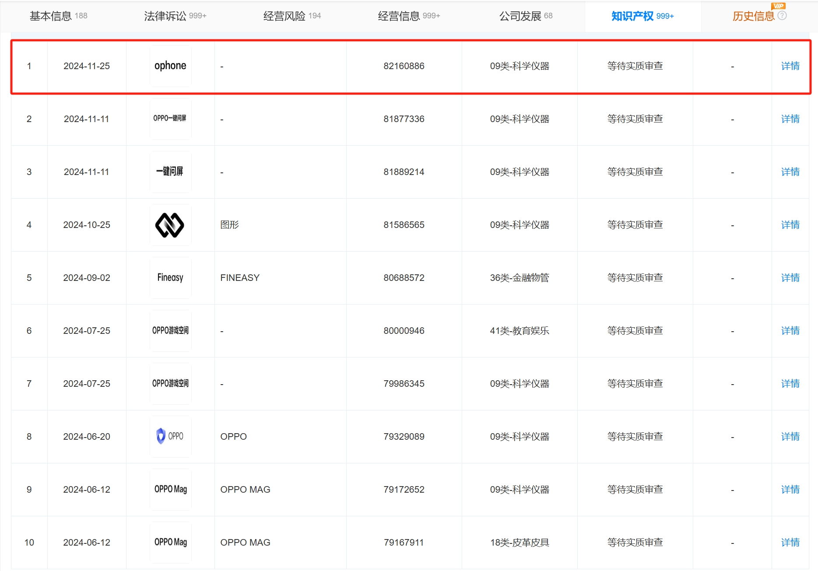Click the help icon beside 历史信息
818x571 pixels.
click(782, 16)
